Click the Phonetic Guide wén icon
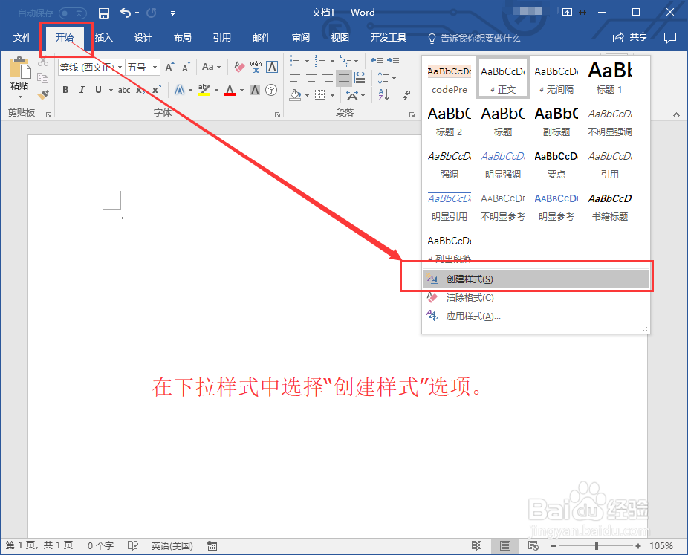Screen dimensions: 688x555 point(256,67)
